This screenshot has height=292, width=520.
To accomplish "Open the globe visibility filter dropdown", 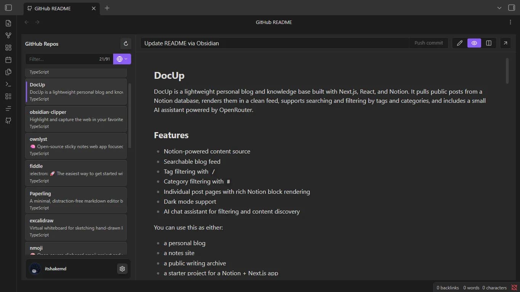I will tap(122, 59).
